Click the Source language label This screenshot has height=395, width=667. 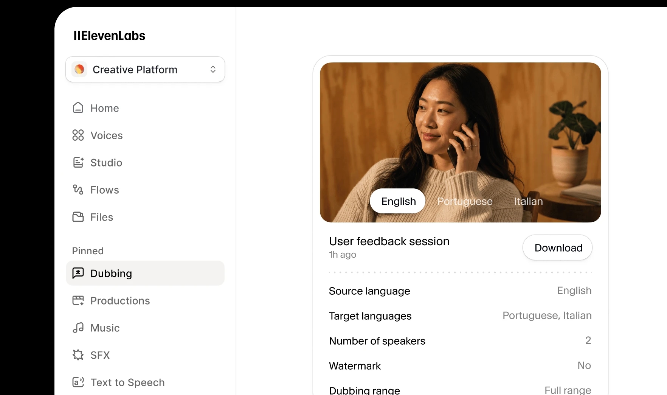pyautogui.click(x=369, y=291)
